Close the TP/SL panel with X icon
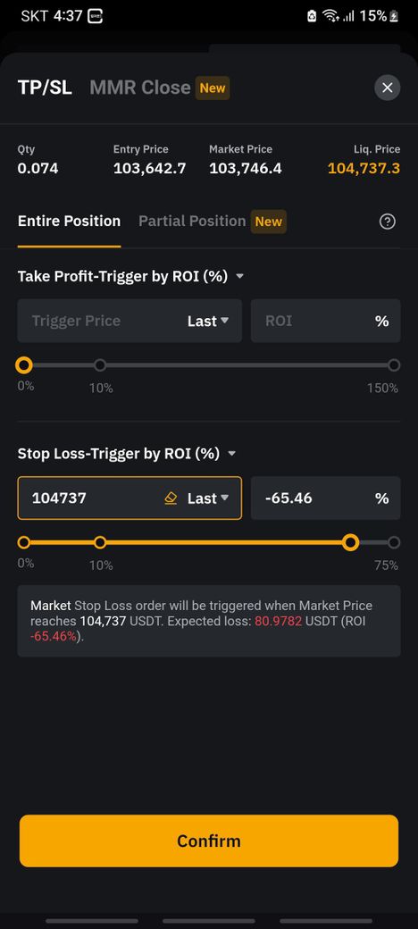 pyautogui.click(x=388, y=88)
